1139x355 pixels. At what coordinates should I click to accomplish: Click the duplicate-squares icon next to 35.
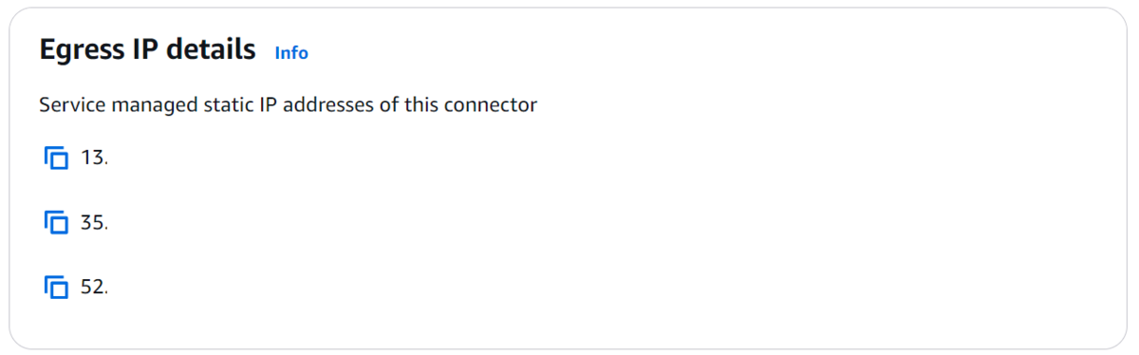57,223
